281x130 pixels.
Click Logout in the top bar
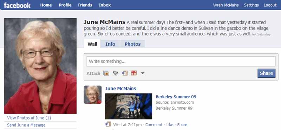(270, 5)
